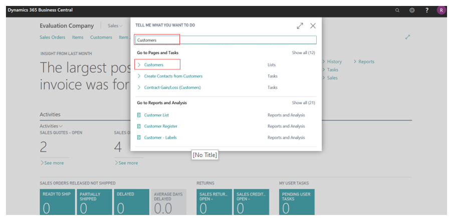Open the Customer Register report
The image size is (453, 218).
[161, 126]
